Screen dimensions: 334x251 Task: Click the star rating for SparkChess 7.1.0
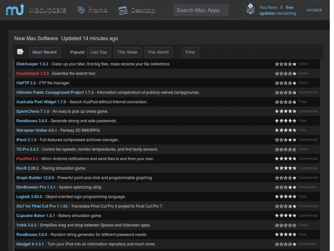pyautogui.click(x=285, y=111)
